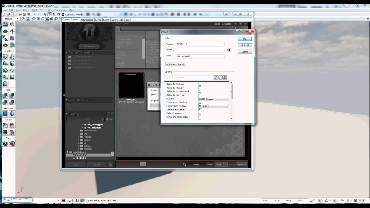Enable Alpha To Emissive checkbox
The height and width of the screenshot is (208, 370).
[x=200, y=84]
